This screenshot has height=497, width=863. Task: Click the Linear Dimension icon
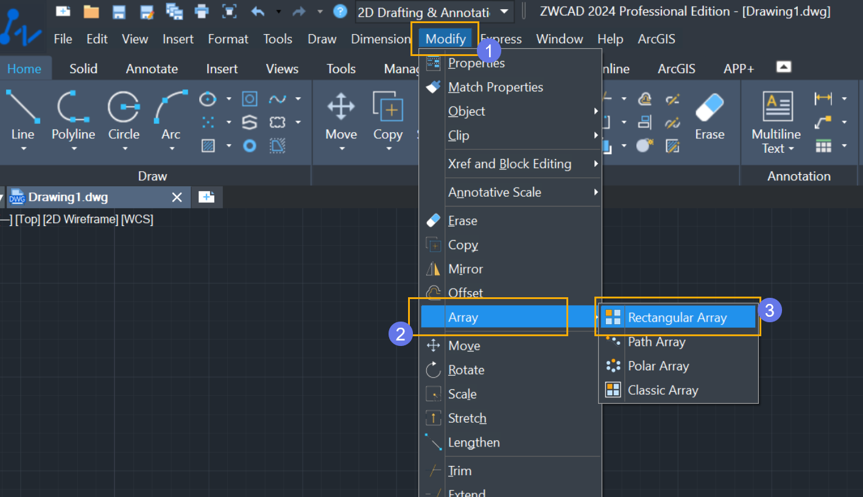pos(823,99)
